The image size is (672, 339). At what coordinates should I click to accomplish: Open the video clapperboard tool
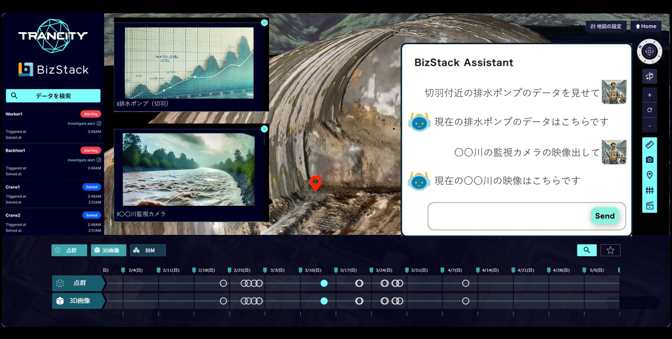pyautogui.click(x=649, y=205)
